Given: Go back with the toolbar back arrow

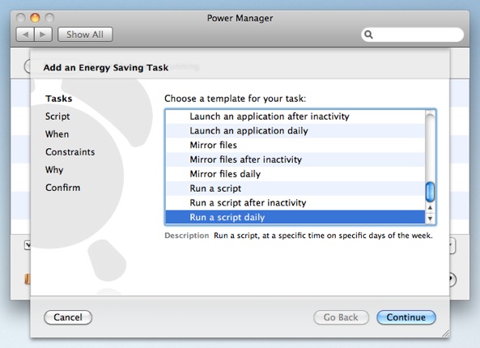Looking at the screenshot, I should tap(25, 34).
